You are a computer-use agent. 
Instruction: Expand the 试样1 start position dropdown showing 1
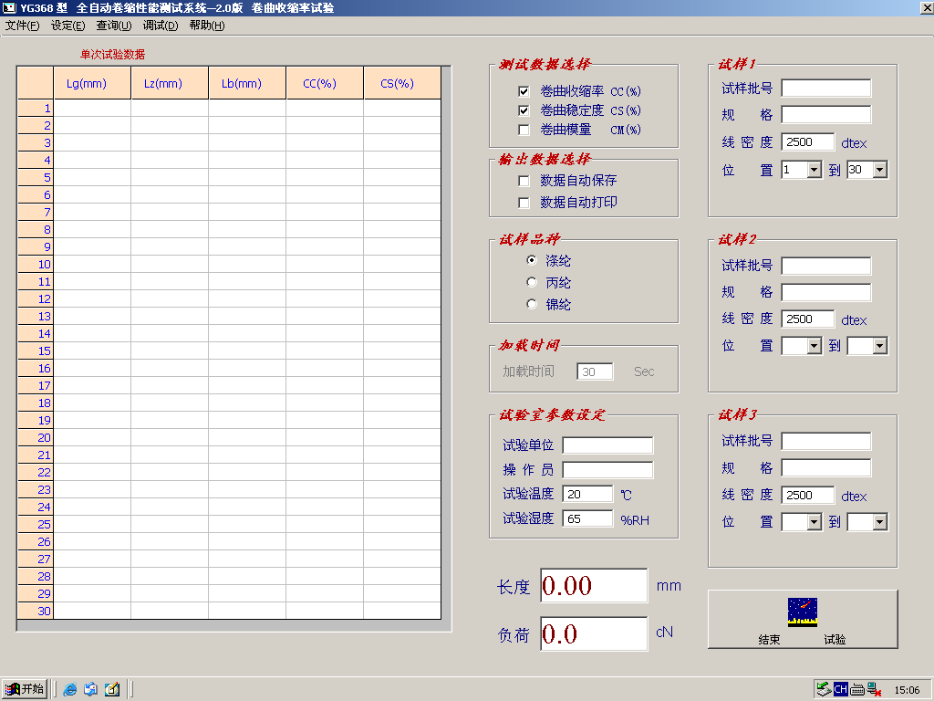coord(814,171)
